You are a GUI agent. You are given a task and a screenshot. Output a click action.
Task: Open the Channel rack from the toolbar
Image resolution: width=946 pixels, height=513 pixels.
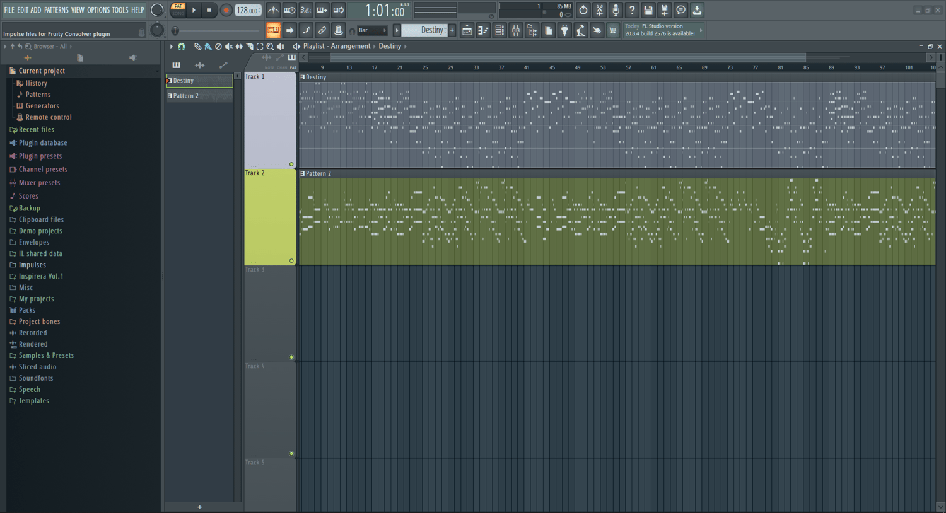click(499, 30)
